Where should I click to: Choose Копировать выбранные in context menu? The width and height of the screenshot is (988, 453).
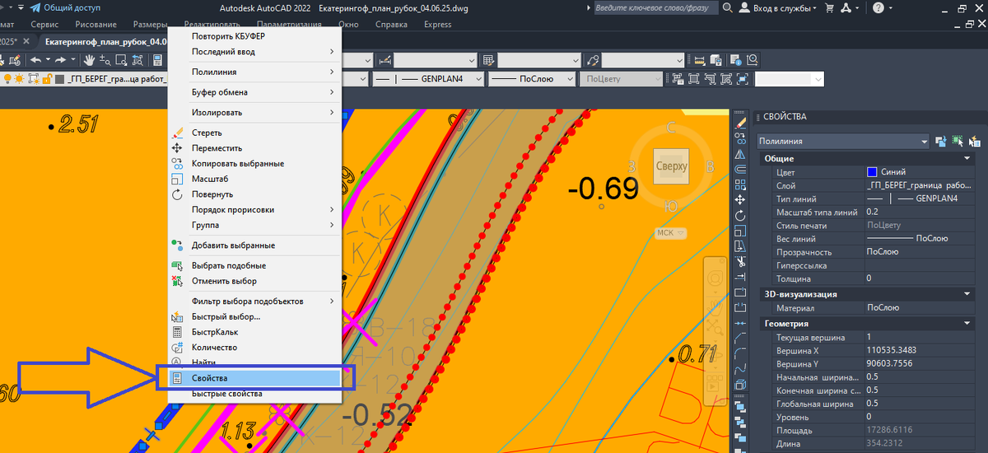click(x=255, y=163)
